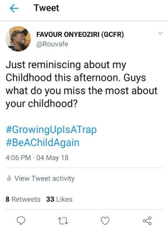Open the #GrowingUpIsATrap hashtag
The width and height of the screenshot is (168, 233).
pyautogui.click(x=51, y=130)
